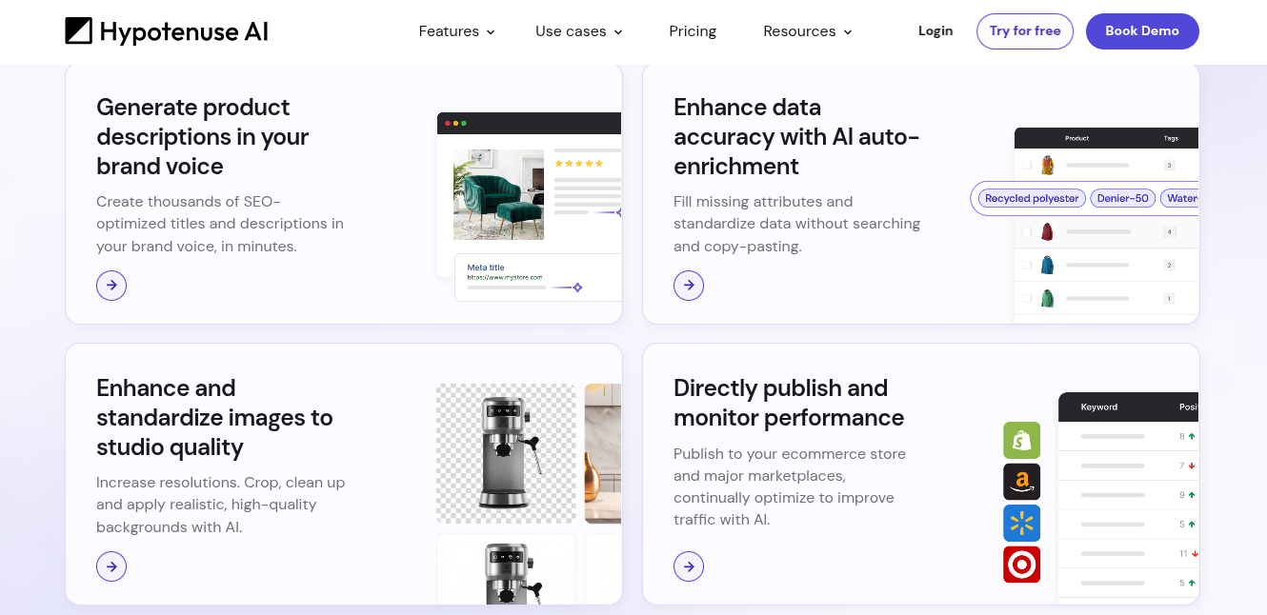Select the red jacket row checkbox
1267x615 pixels.
point(1027,231)
